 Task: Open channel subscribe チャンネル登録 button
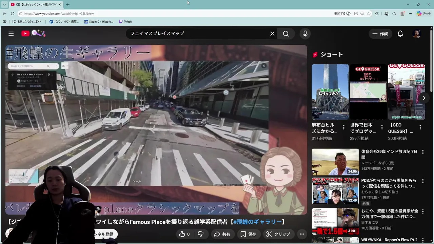tap(104, 234)
